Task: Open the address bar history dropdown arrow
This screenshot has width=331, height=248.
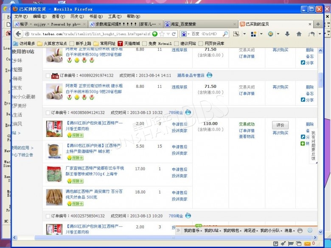Action: click(168, 34)
